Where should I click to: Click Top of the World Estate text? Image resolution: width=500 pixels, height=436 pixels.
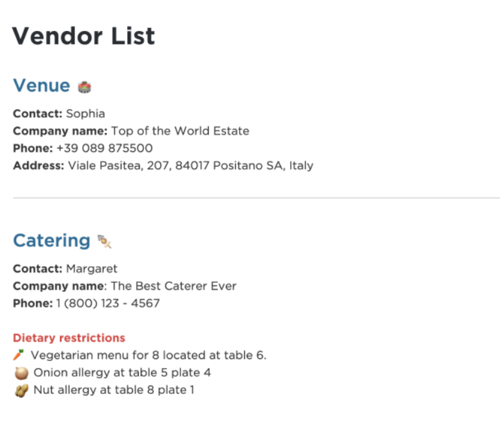(180, 131)
